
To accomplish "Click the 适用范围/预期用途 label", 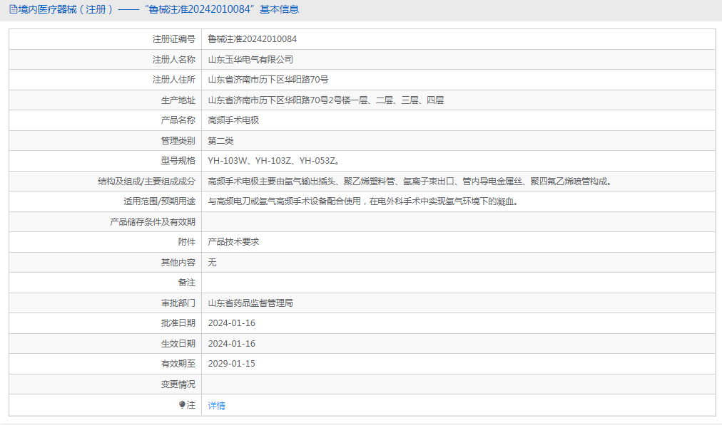I will point(159,201).
